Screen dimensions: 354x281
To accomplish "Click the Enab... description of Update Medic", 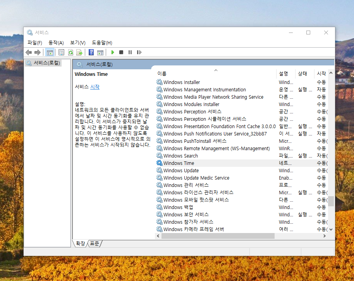I will (x=285, y=178).
